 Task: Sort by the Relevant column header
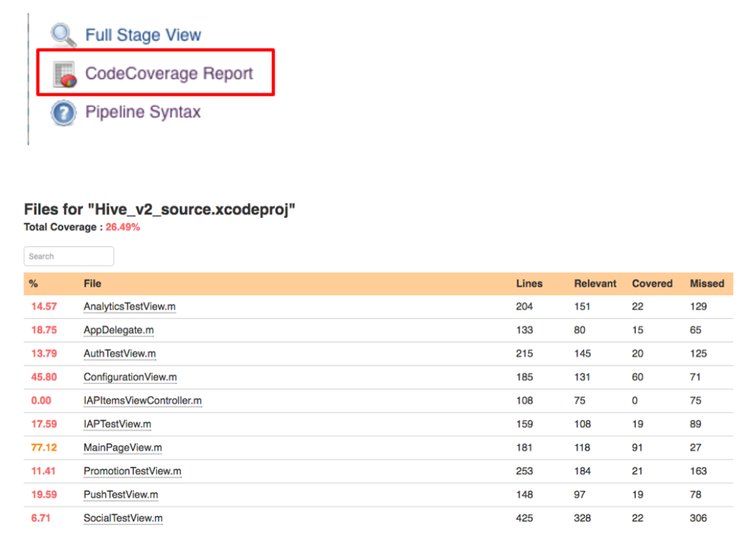(595, 283)
